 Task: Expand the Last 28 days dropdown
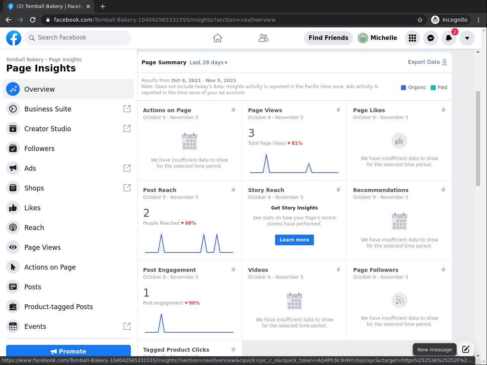208,62
